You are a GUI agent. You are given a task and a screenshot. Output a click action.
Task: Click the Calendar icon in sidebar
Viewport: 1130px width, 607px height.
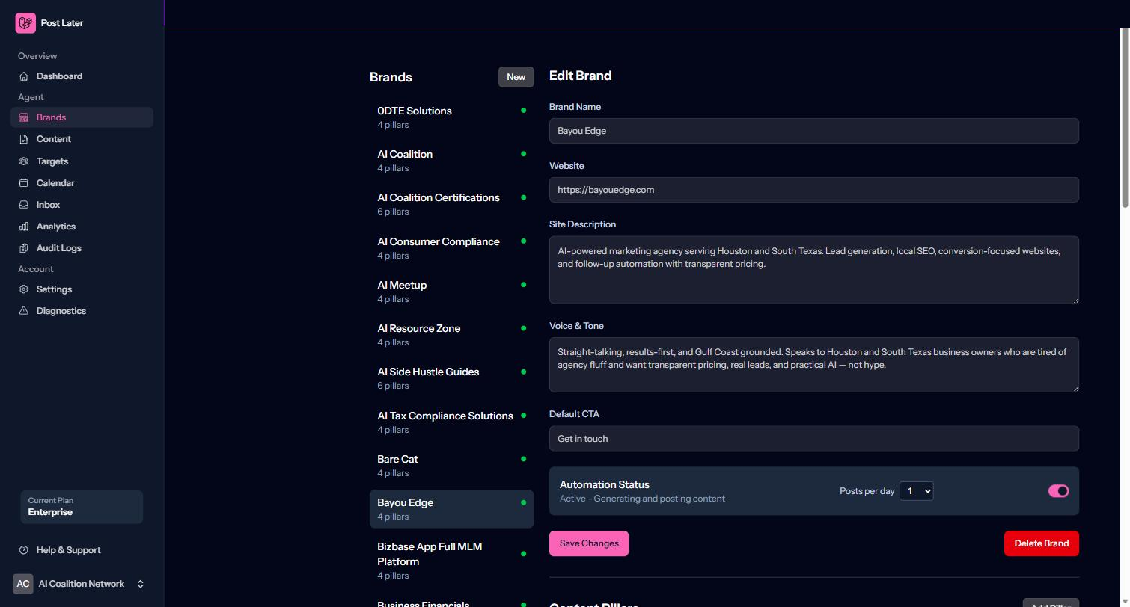pos(24,183)
